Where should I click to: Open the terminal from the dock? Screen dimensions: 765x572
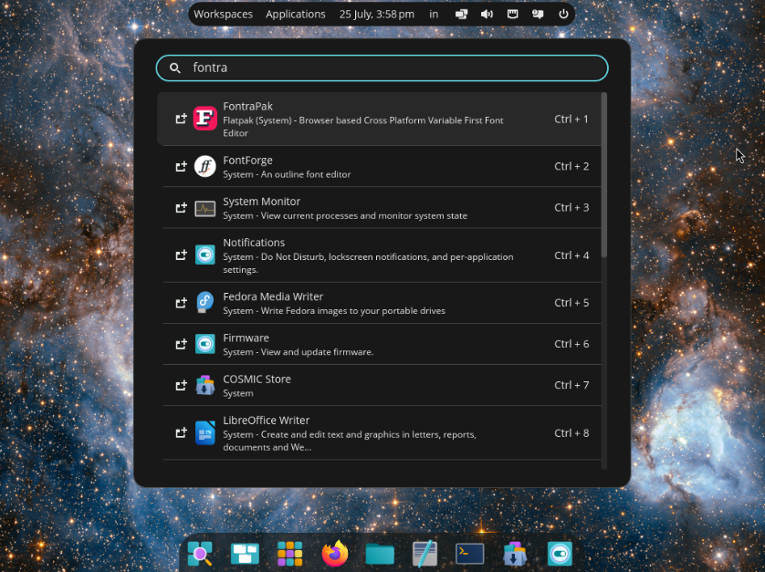click(469, 554)
